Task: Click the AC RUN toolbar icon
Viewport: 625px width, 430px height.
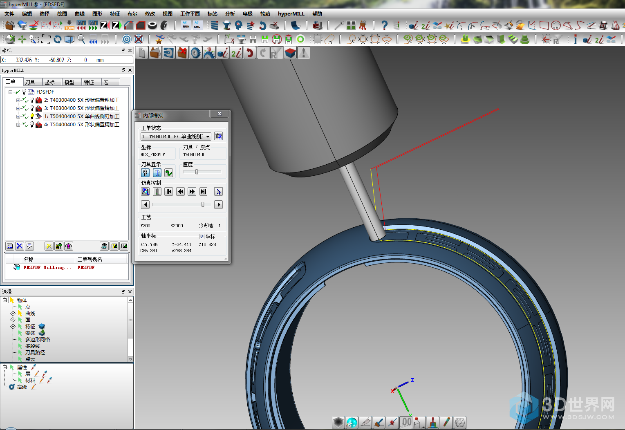Action: 186,25
